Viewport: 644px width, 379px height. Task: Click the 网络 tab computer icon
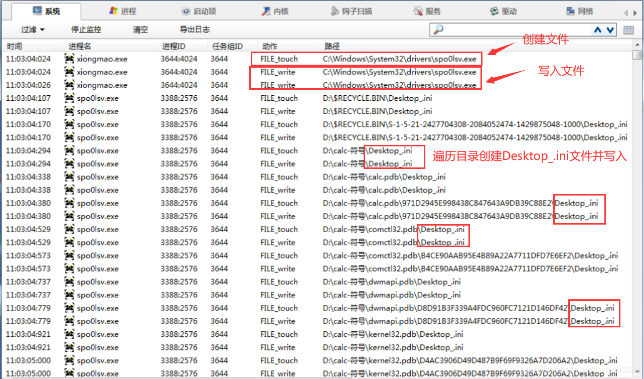pos(570,11)
